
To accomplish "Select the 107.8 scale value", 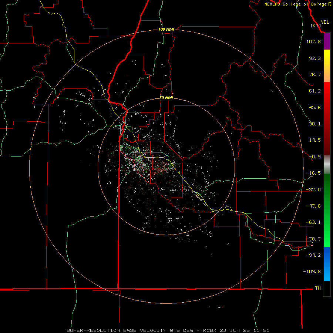I will click(313, 41).
